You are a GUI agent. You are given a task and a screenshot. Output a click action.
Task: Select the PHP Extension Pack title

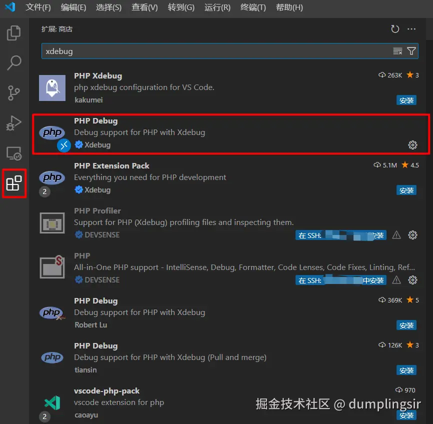point(111,165)
